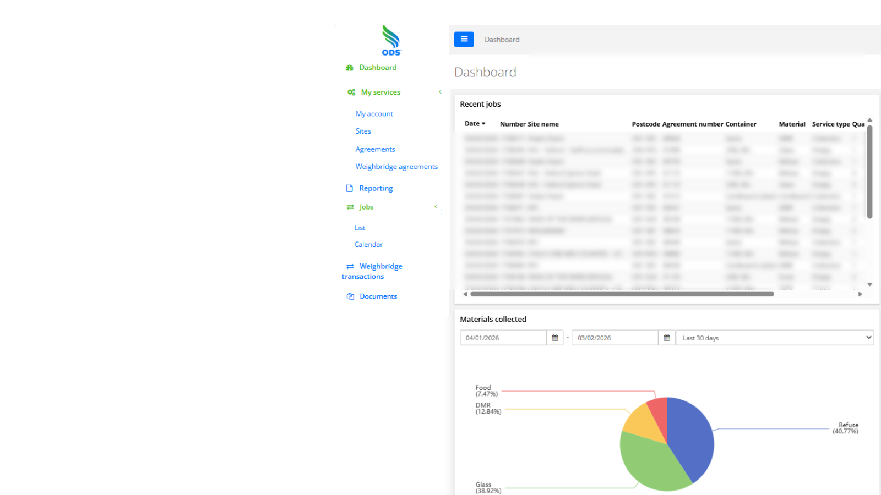Click the My services gears icon
The image size is (881, 495).
(351, 92)
